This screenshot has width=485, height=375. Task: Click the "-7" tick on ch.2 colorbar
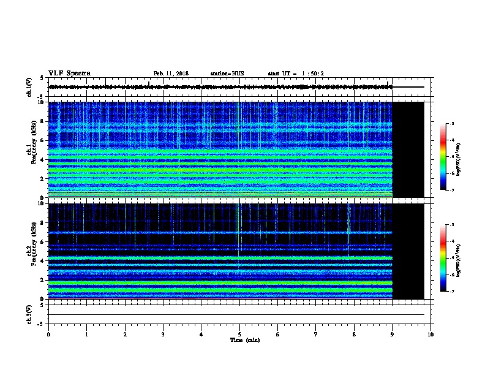[x=451, y=291]
